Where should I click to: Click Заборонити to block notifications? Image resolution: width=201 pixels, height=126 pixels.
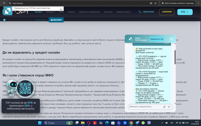click(41, 20)
